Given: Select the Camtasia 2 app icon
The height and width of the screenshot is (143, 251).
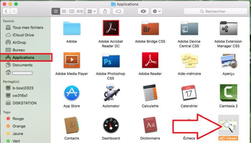Looking at the screenshot, I should [x=228, y=93].
